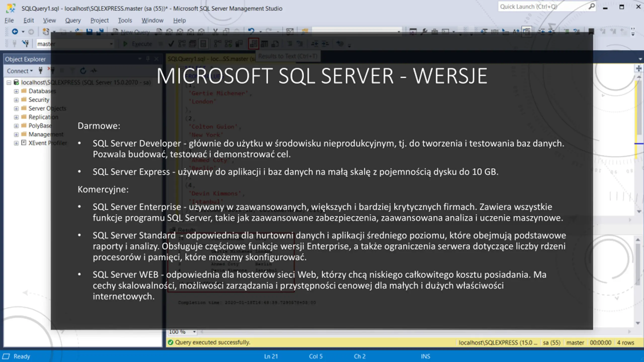Image resolution: width=644 pixels, height=362 pixels.
Task: Open the Tools menu
Action: [x=125, y=20]
